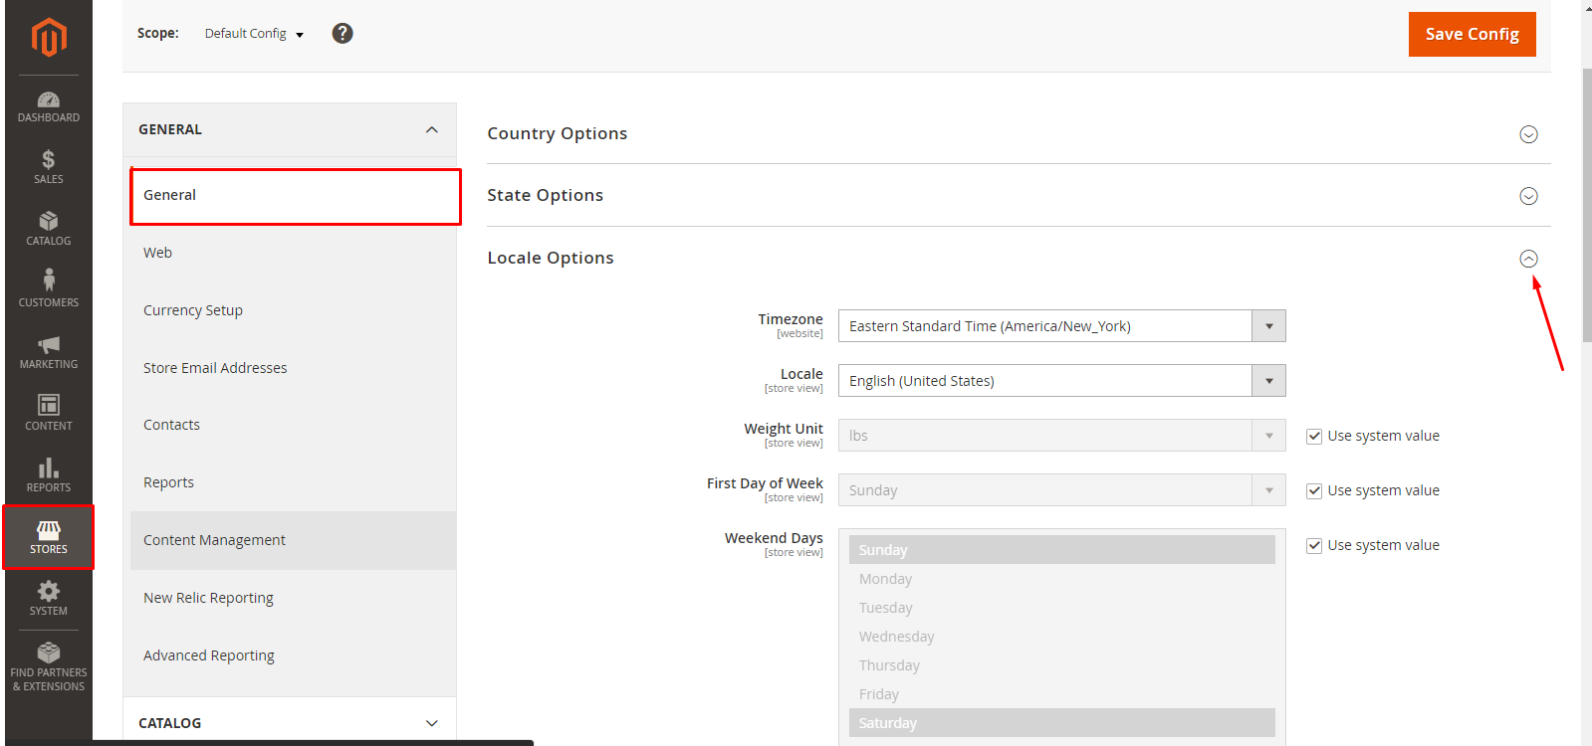Image resolution: width=1592 pixels, height=746 pixels.
Task: Uncheck Use system value for First Day of Week
Action: [1314, 490]
